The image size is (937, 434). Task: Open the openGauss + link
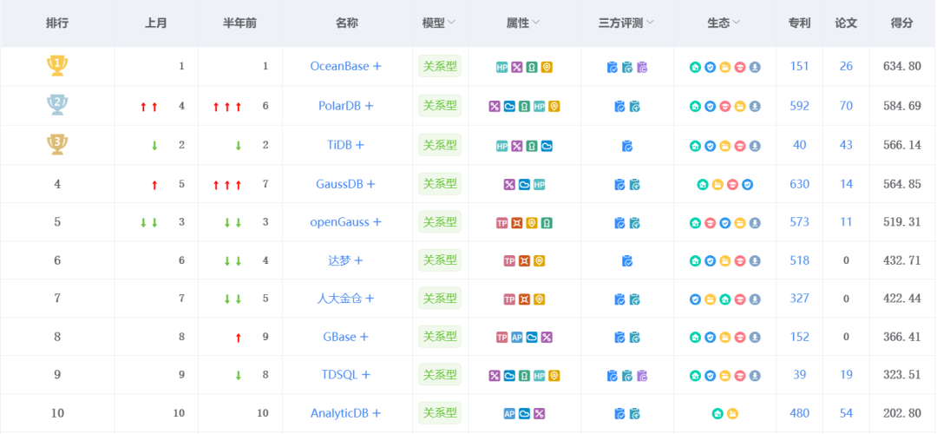tap(346, 222)
